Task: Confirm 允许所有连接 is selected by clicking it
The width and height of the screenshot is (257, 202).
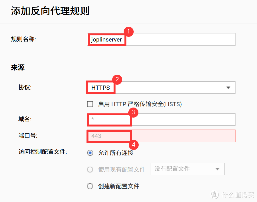Action: tap(90, 153)
